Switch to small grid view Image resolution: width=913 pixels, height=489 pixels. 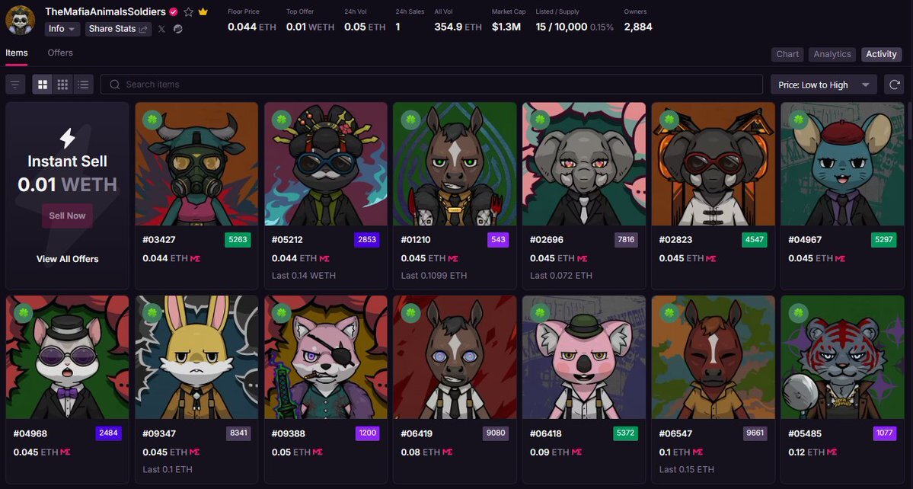pyautogui.click(x=63, y=85)
